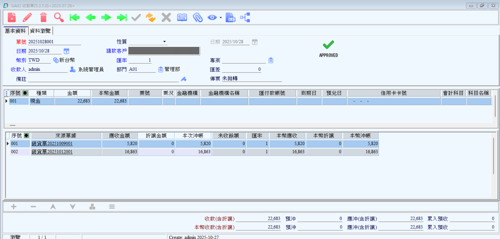The height and width of the screenshot is (239, 500).
Task: Jump to first record arrow
Action: [75, 18]
